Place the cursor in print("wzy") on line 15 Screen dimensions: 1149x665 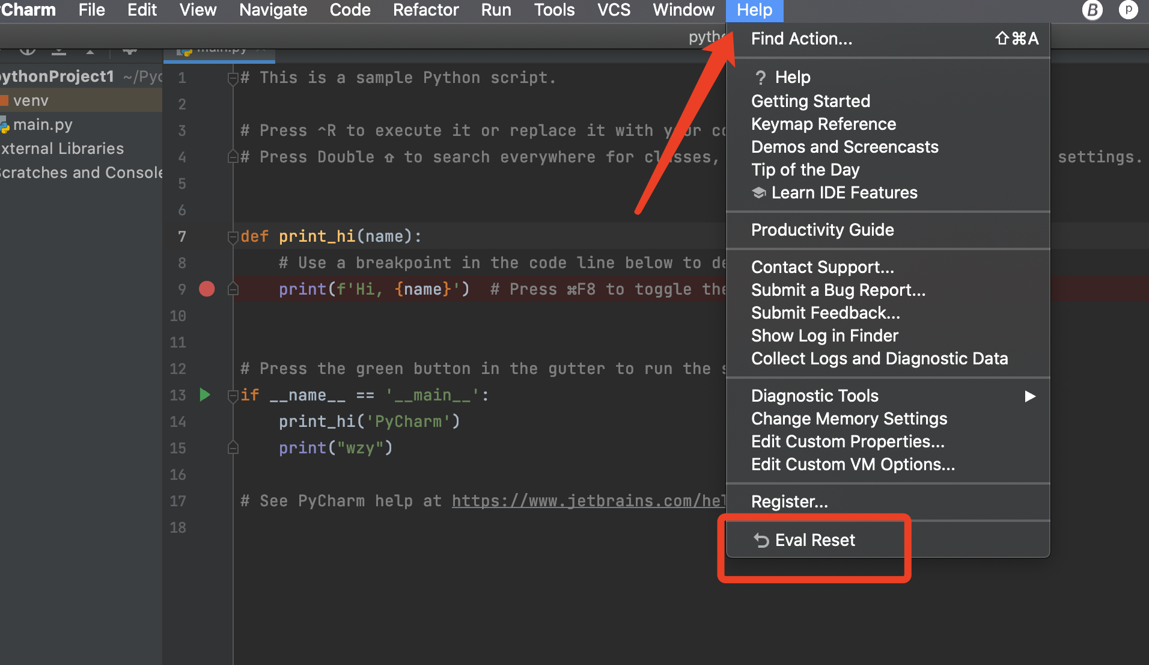point(335,448)
